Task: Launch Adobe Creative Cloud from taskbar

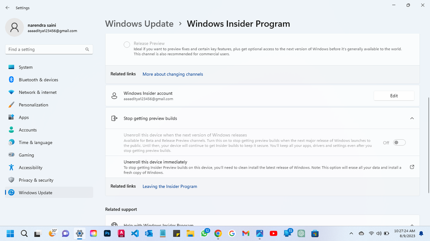Action: (93, 234)
